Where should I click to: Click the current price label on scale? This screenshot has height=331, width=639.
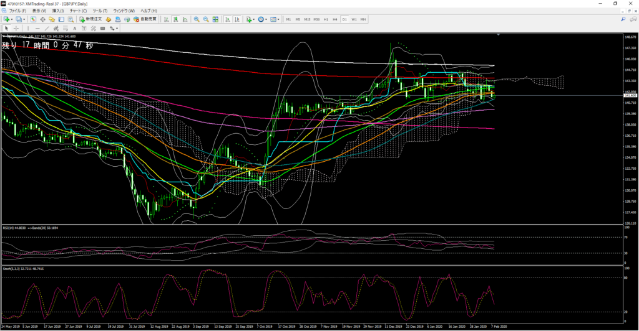pos(630,95)
